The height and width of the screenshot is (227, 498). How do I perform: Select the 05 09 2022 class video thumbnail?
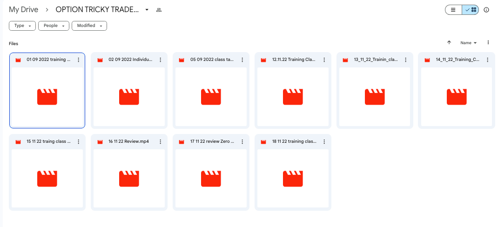(211, 96)
